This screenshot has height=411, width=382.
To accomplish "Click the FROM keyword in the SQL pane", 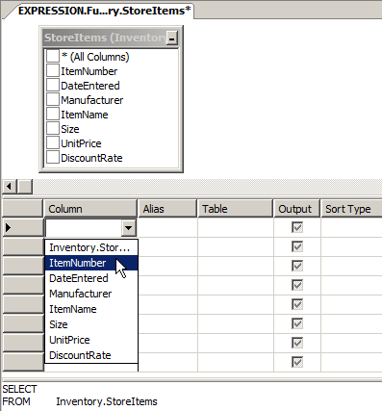I will pos(16,401).
